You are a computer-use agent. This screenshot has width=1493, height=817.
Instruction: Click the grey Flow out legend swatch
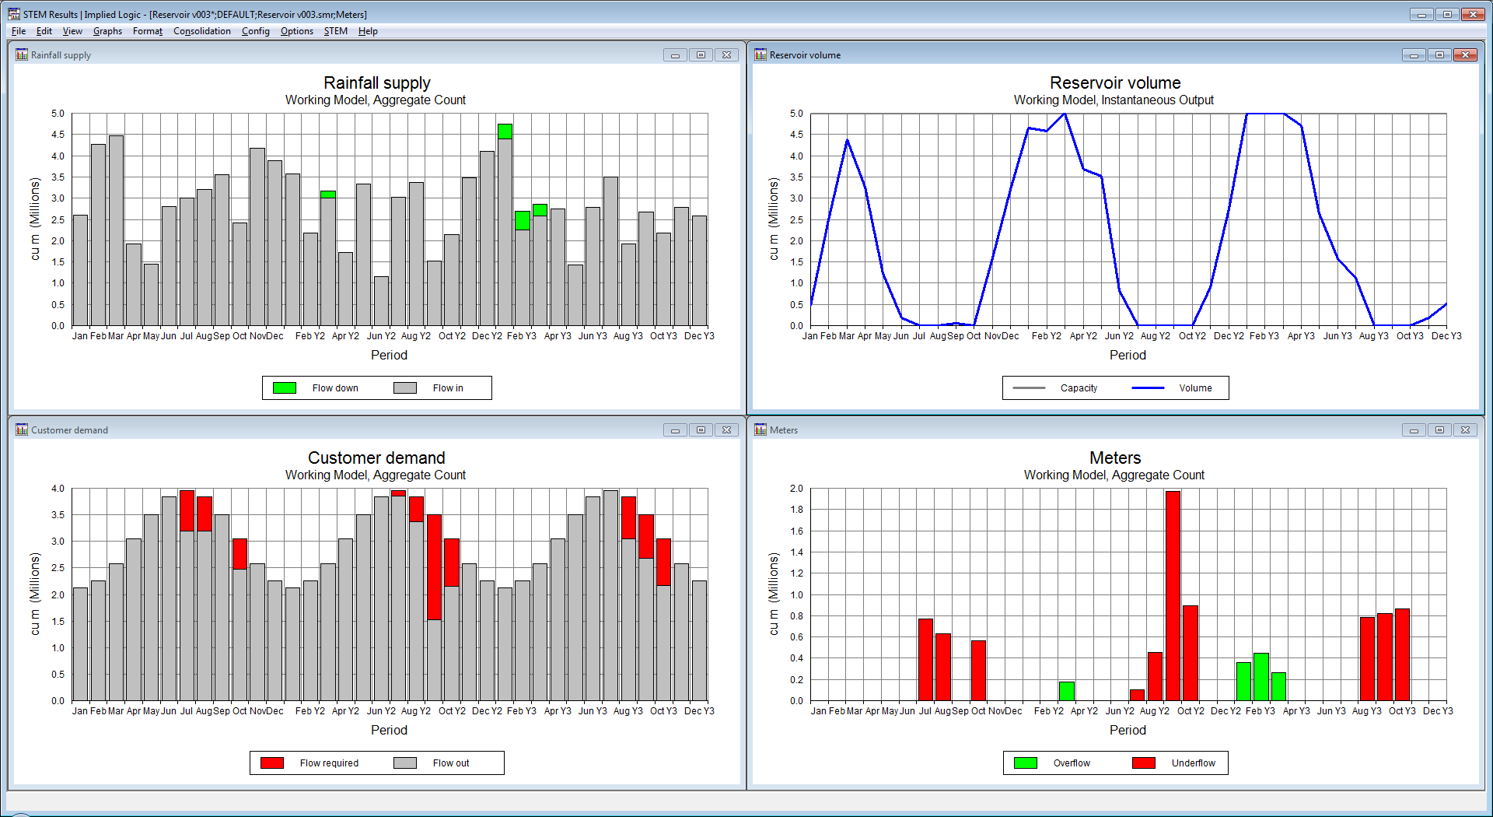(405, 763)
